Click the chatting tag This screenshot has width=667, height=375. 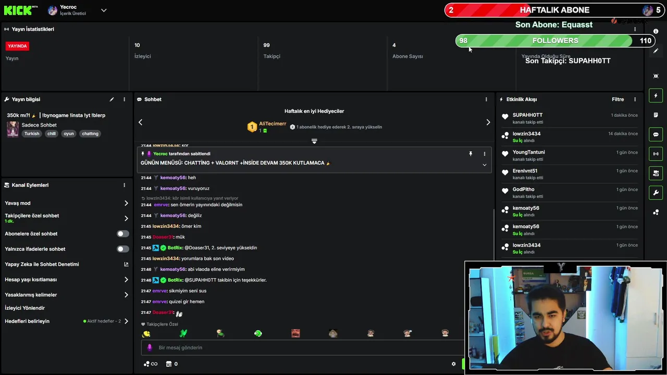click(90, 134)
